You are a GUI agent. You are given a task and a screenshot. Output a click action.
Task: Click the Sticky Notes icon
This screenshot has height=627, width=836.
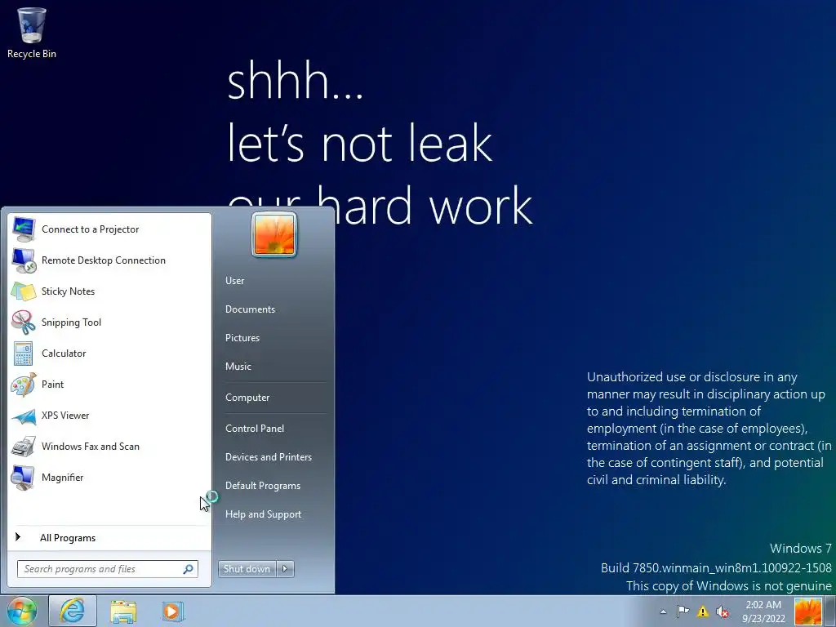(24, 291)
